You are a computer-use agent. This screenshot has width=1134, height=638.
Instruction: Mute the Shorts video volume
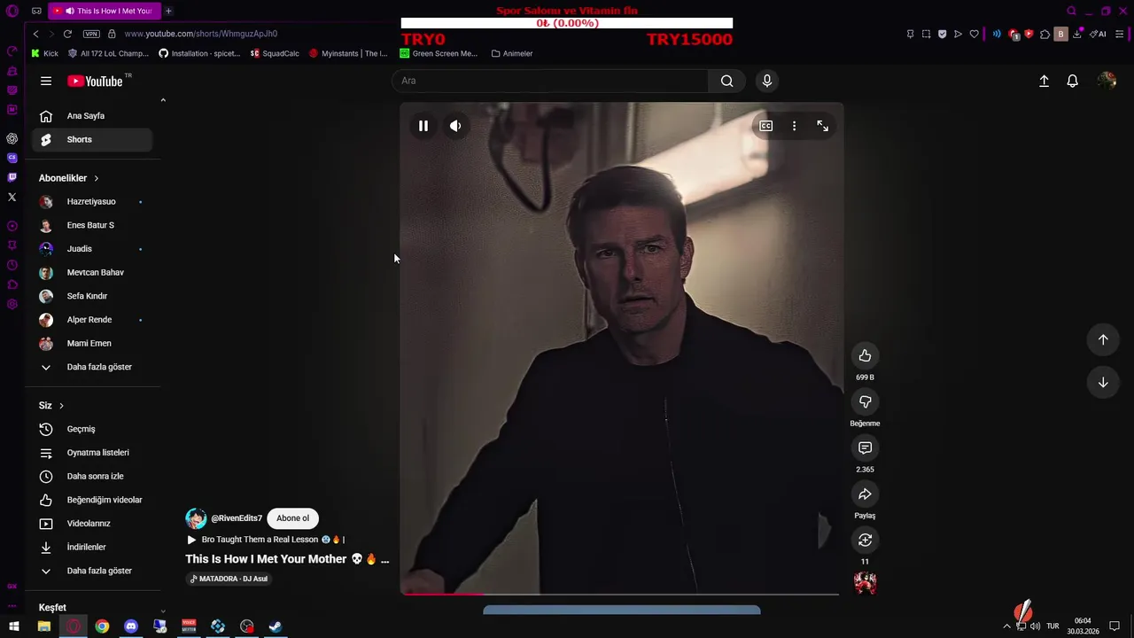[455, 126]
